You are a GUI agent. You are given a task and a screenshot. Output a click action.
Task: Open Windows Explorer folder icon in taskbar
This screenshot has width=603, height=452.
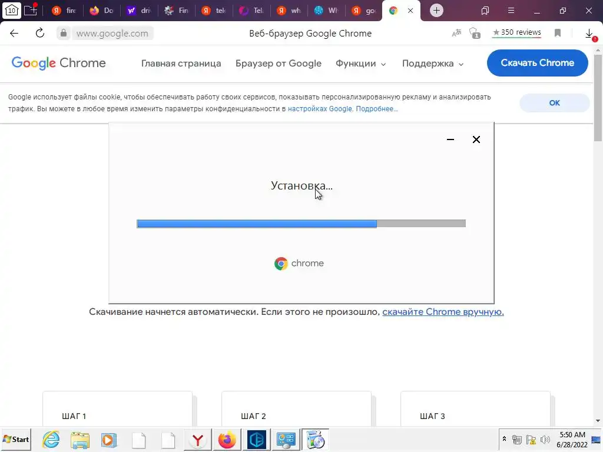coord(80,440)
